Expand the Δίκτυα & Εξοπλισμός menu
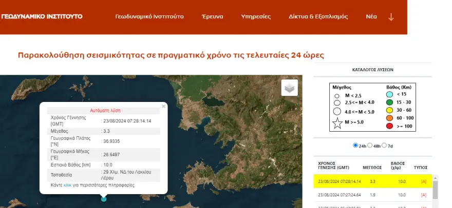This screenshot has height=208, width=452. click(x=318, y=16)
